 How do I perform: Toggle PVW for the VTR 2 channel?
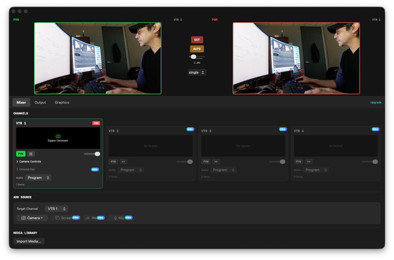[x=113, y=161]
